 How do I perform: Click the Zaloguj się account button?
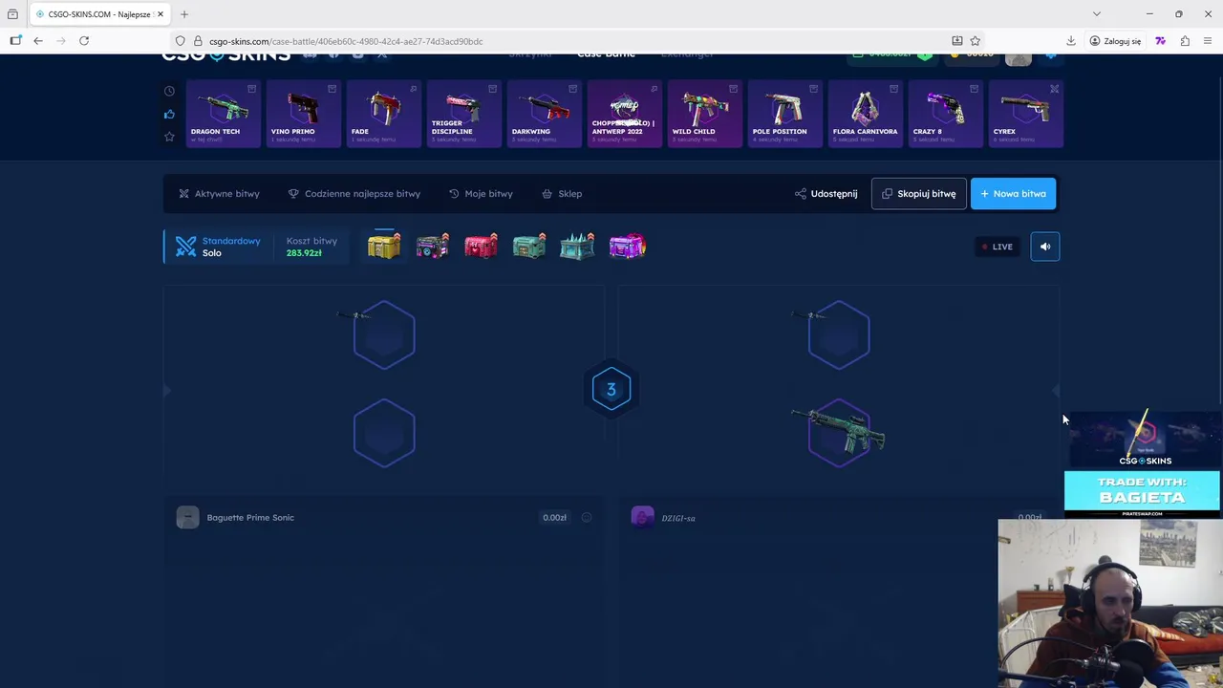(1115, 41)
